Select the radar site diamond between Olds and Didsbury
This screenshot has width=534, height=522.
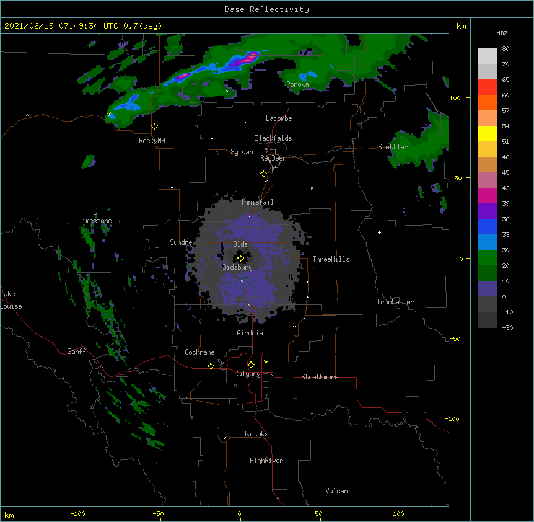point(240,259)
